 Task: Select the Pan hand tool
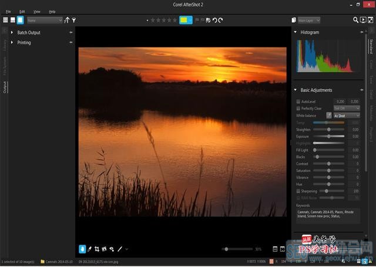pyautogui.click(x=82, y=249)
